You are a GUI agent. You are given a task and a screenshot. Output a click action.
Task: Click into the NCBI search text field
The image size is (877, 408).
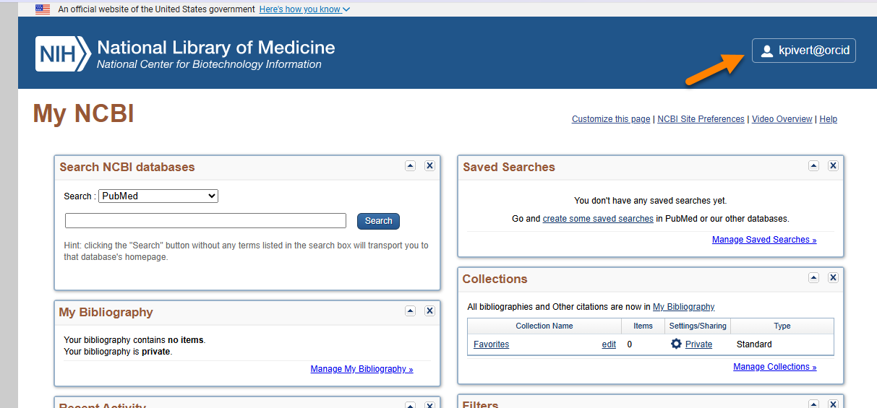[x=205, y=221]
